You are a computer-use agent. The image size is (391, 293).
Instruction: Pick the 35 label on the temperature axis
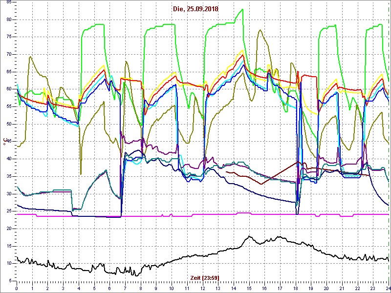point(9,176)
